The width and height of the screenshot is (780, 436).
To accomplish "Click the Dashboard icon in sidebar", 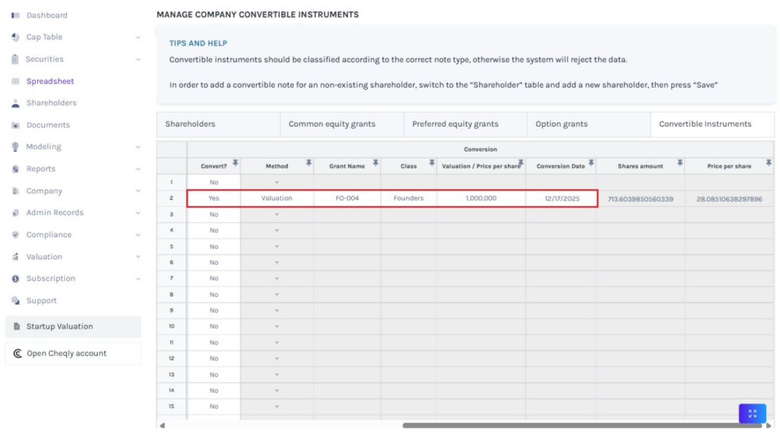I will coord(16,15).
